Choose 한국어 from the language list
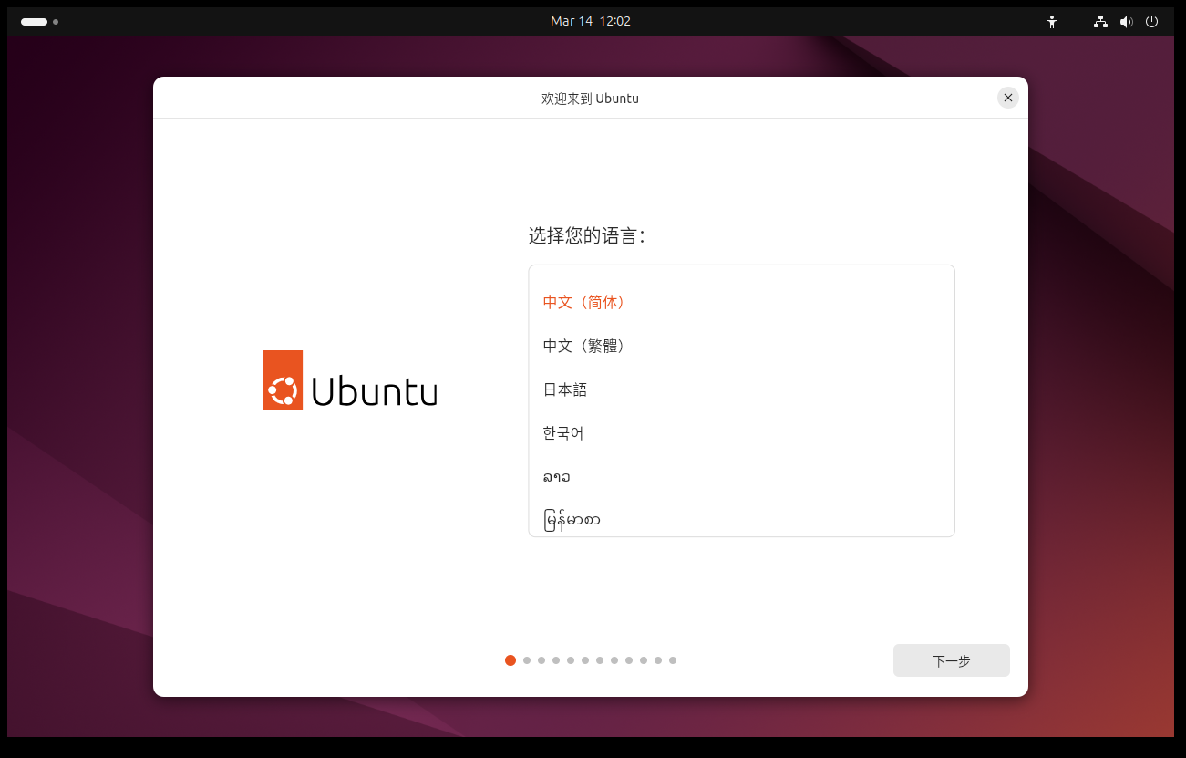Image resolution: width=1186 pixels, height=758 pixels. point(563,433)
